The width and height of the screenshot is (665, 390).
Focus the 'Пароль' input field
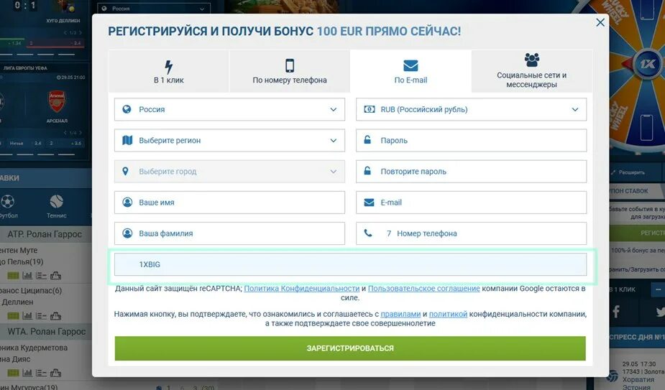click(x=471, y=140)
